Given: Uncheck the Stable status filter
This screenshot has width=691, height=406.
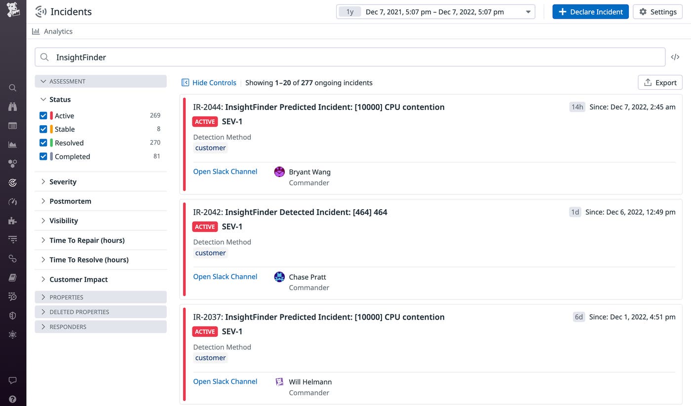Looking at the screenshot, I should coord(43,129).
